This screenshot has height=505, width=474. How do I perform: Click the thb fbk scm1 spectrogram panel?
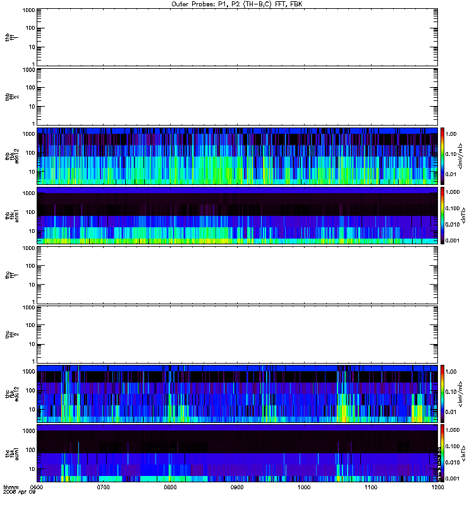pos(238,215)
